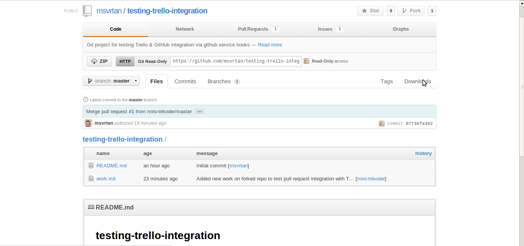Fork the repository
The image size is (524, 246).
coord(411,11)
